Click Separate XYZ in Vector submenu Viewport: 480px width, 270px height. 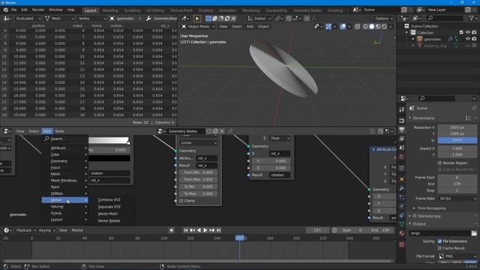click(109, 207)
